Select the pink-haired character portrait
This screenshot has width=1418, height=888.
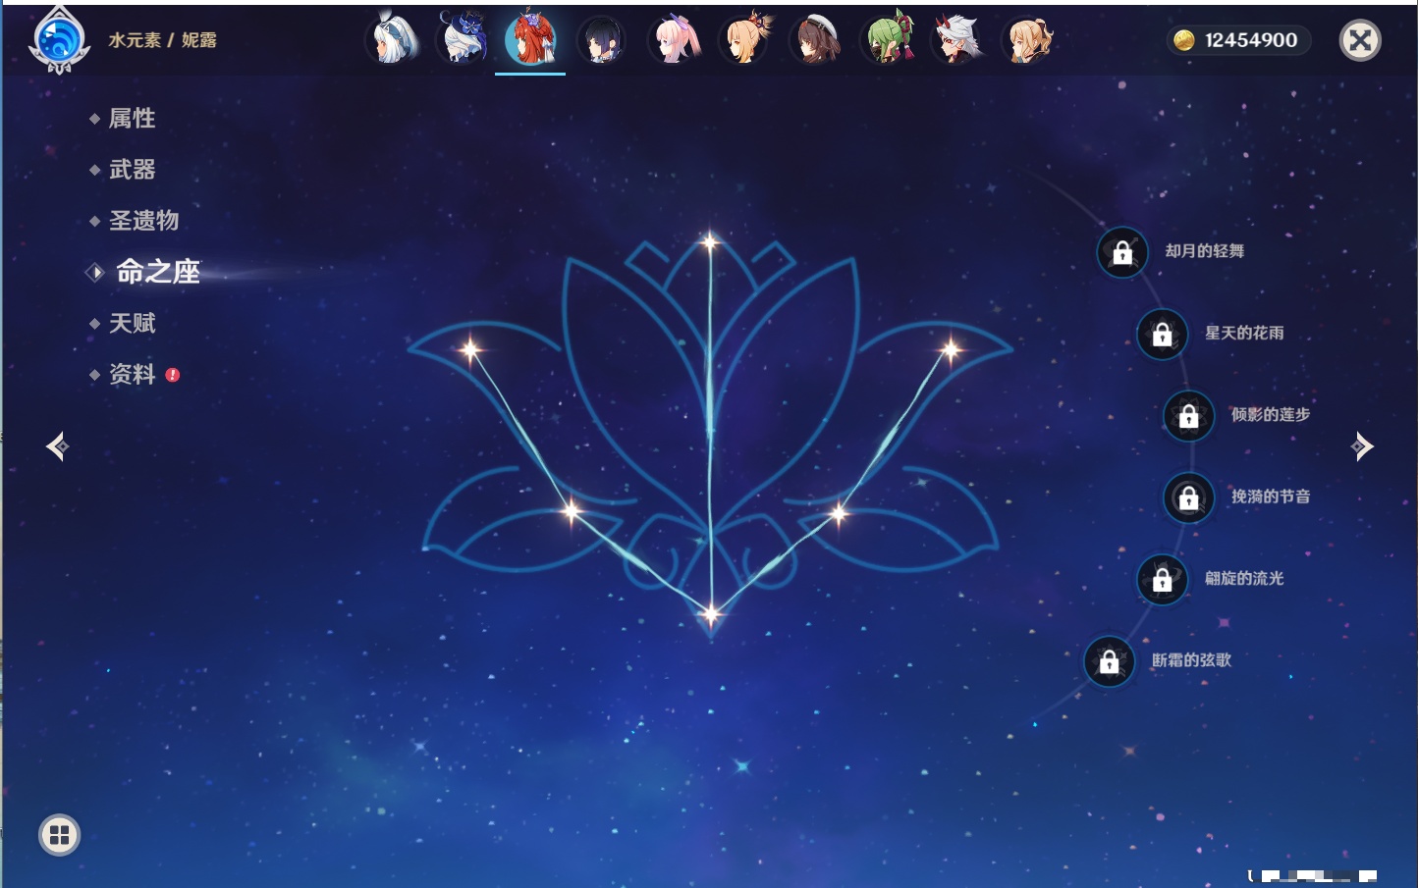[675, 40]
